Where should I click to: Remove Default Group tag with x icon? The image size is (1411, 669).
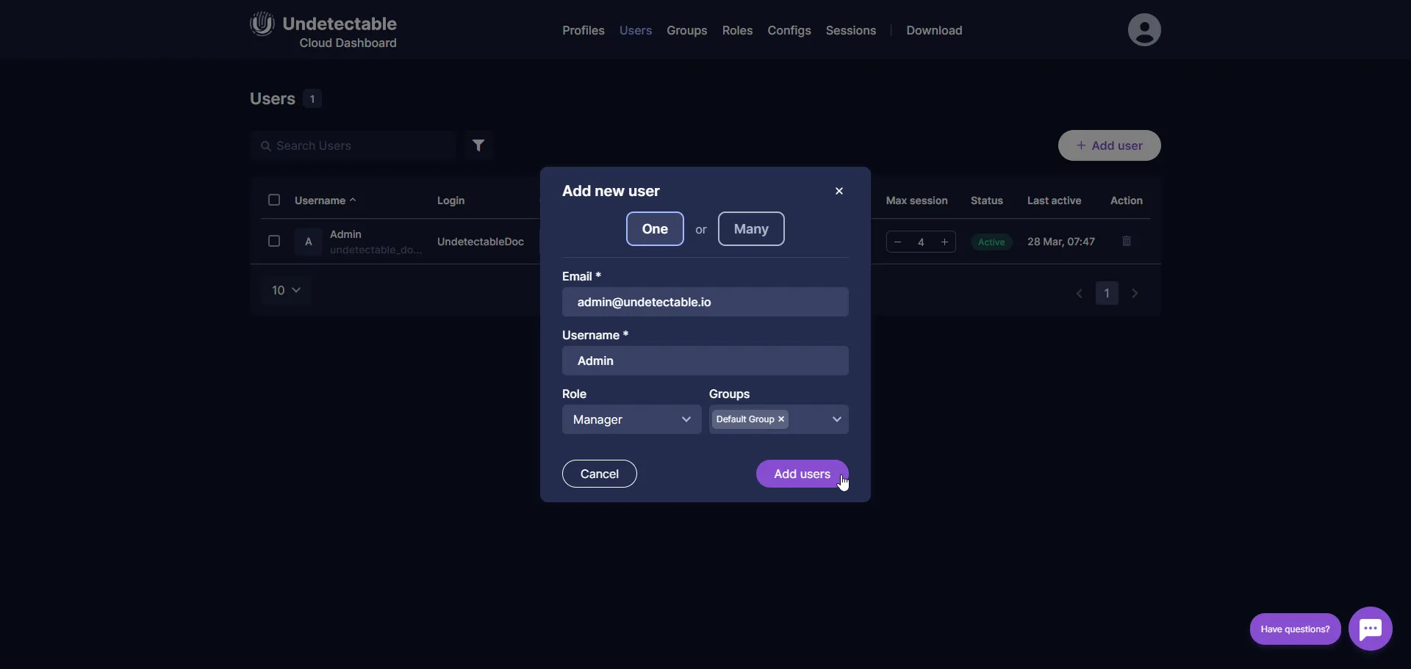pos(781,419)
